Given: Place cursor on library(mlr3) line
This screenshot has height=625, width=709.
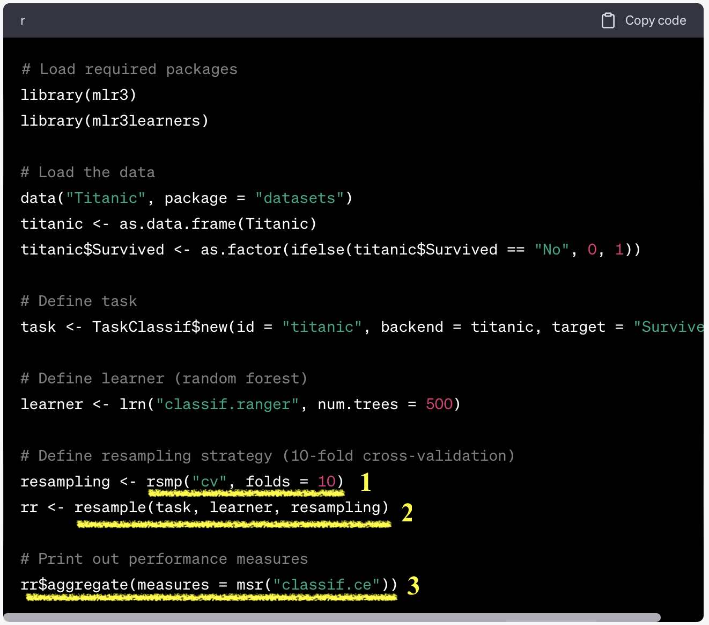Looking at the screenshot, I should coord(78,95).
